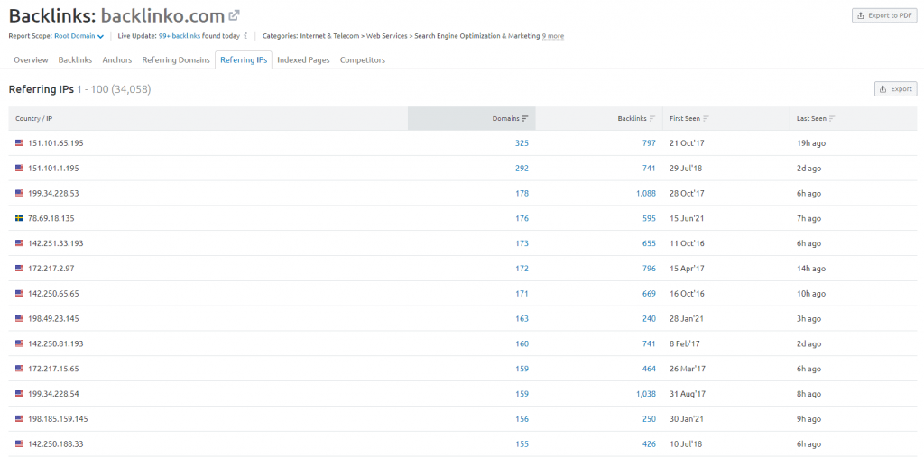Click first seen date 30 Jan'21

(687, 419)
